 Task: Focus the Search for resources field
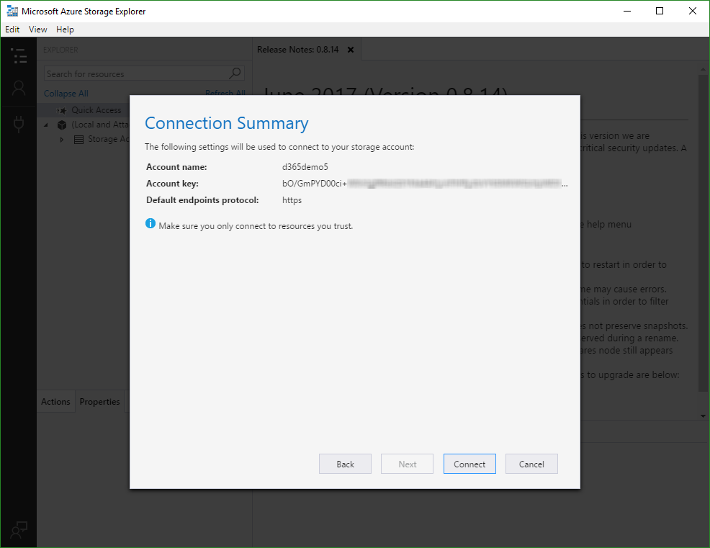[144, 73]
